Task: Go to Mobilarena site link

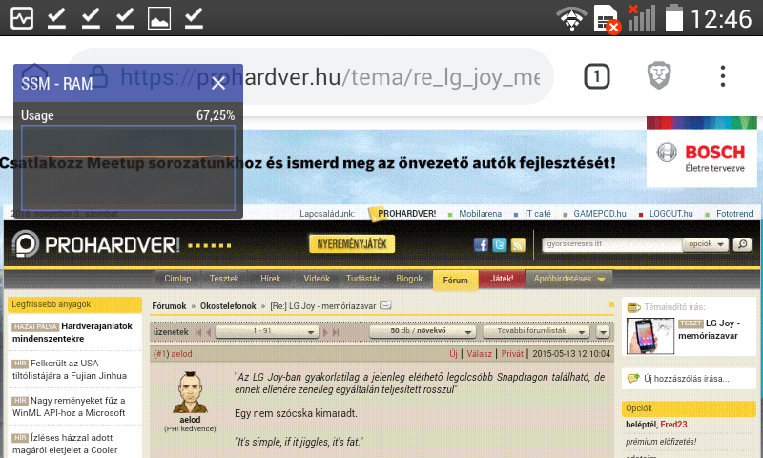Action: click(480, 213)
